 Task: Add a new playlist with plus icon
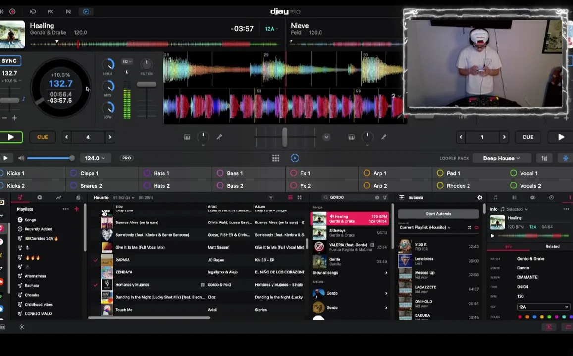coord(77,209)
